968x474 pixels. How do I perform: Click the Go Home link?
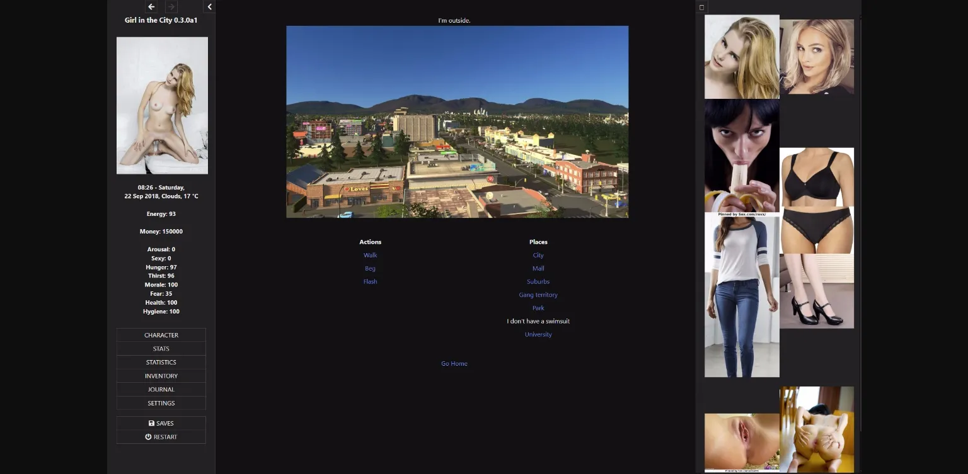point(454,363)
